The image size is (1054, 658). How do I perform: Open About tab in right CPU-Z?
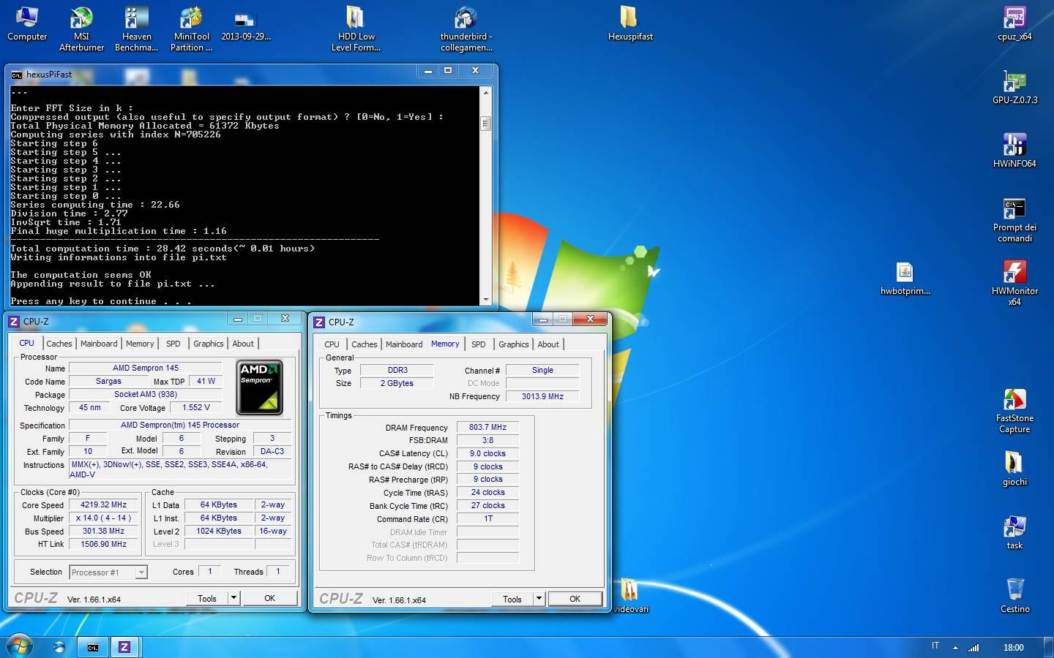tap(548, 344)
